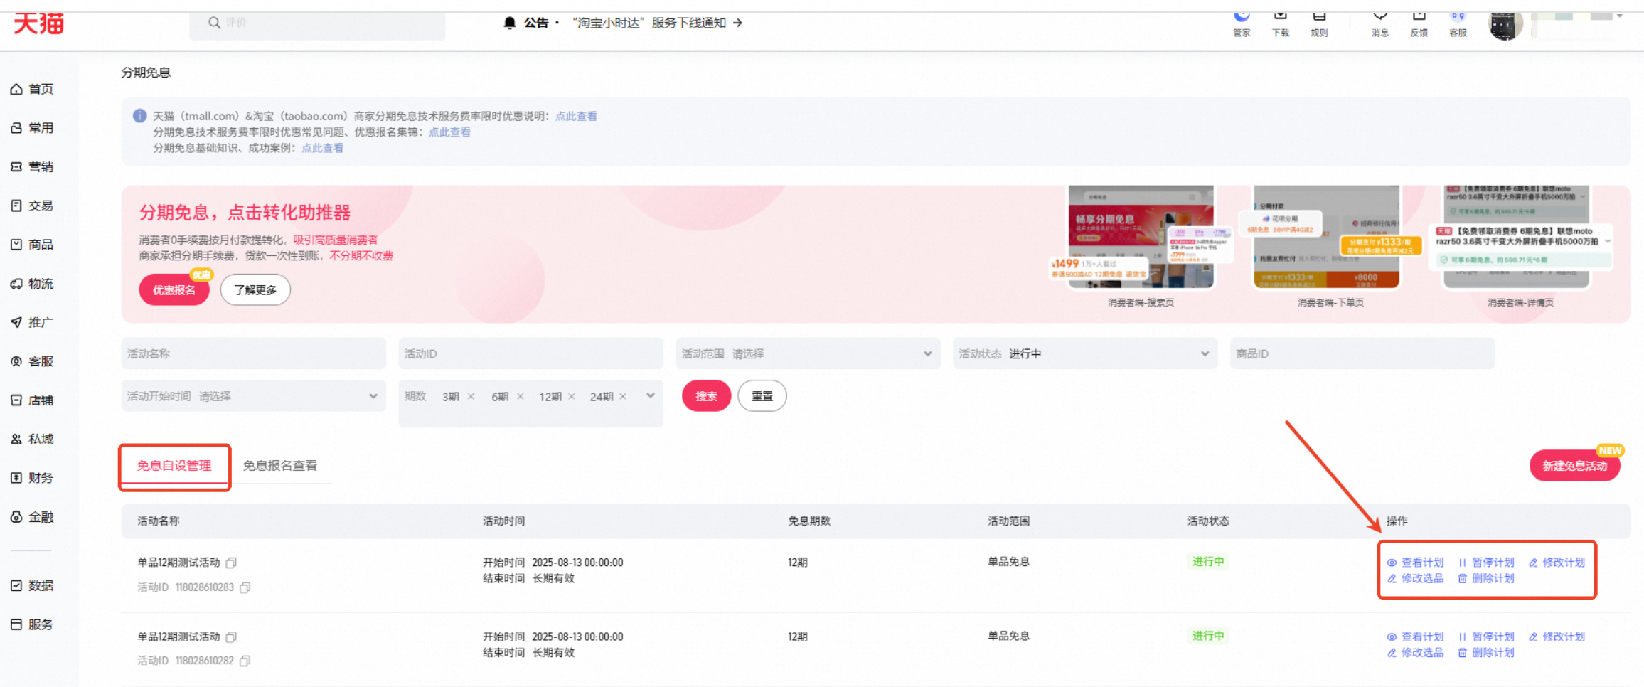Viewport: 1644px width, 687px height.
Task: Open the 首页 home sidebar item
Action: [33, 89]
